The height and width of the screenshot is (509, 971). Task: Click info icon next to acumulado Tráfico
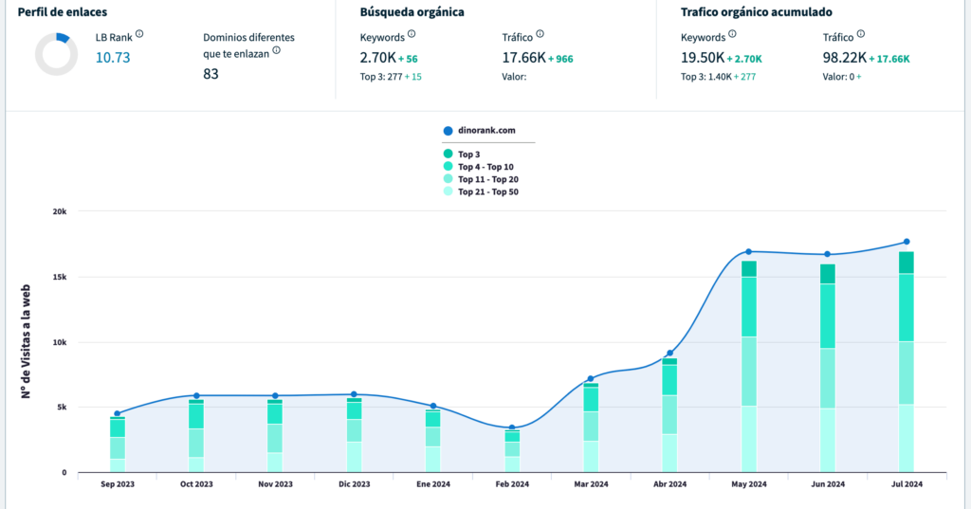(860, 34)
